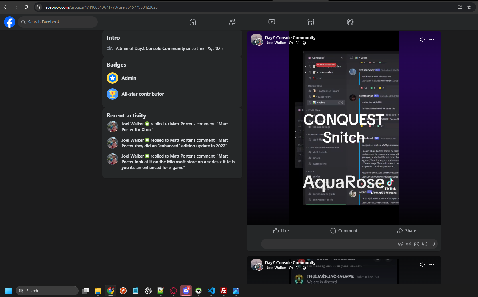Screen dimensions: 478x297
Task: Go back in the browser
Action: [x=6, y=7]
